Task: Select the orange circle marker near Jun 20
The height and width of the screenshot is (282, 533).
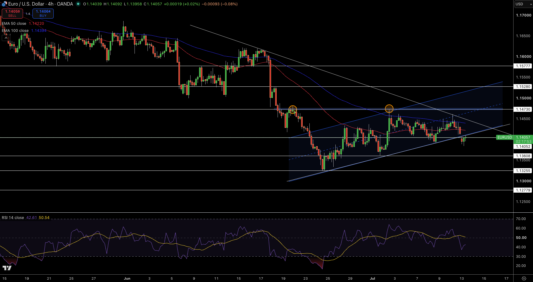Action: (x=293, y=109)
